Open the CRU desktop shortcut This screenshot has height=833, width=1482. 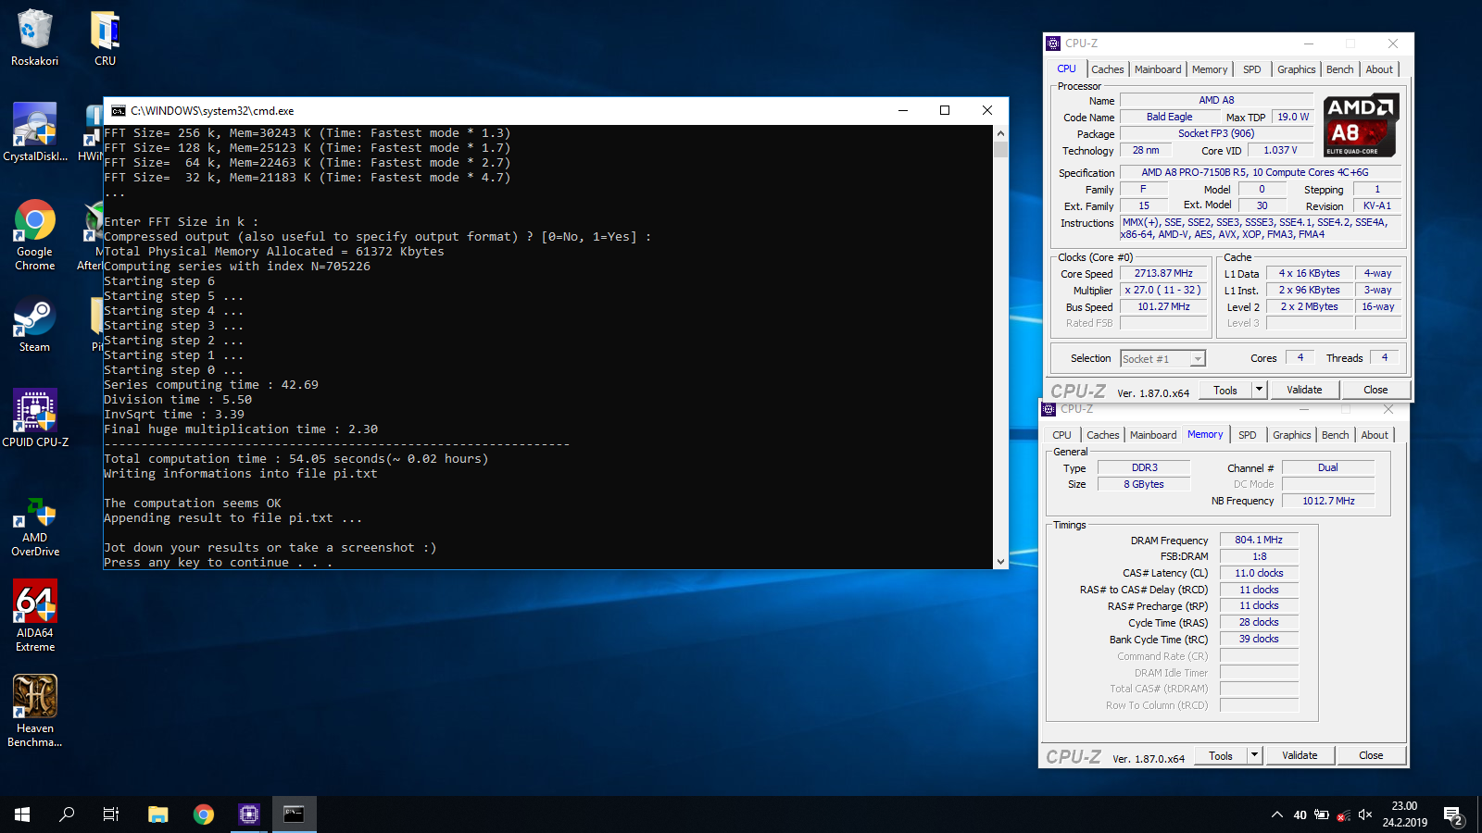tap(105, 37)
